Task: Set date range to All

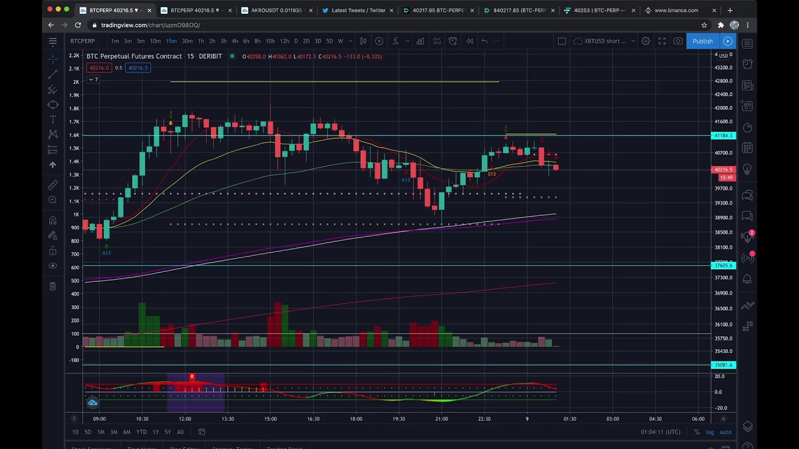Action: pyautogui.click(x=180, y=432)
